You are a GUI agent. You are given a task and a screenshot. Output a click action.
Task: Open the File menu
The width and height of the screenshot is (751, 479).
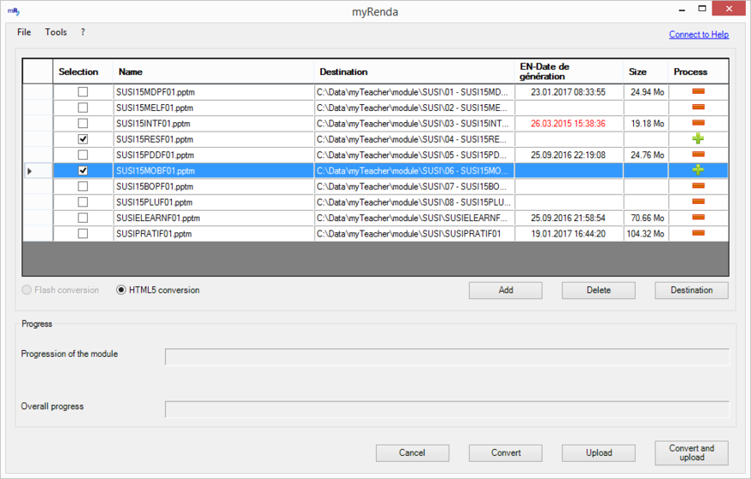24,32
